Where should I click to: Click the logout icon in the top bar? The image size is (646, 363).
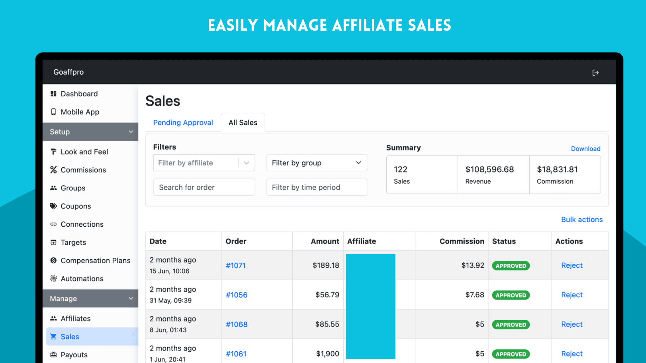point(596,72)
